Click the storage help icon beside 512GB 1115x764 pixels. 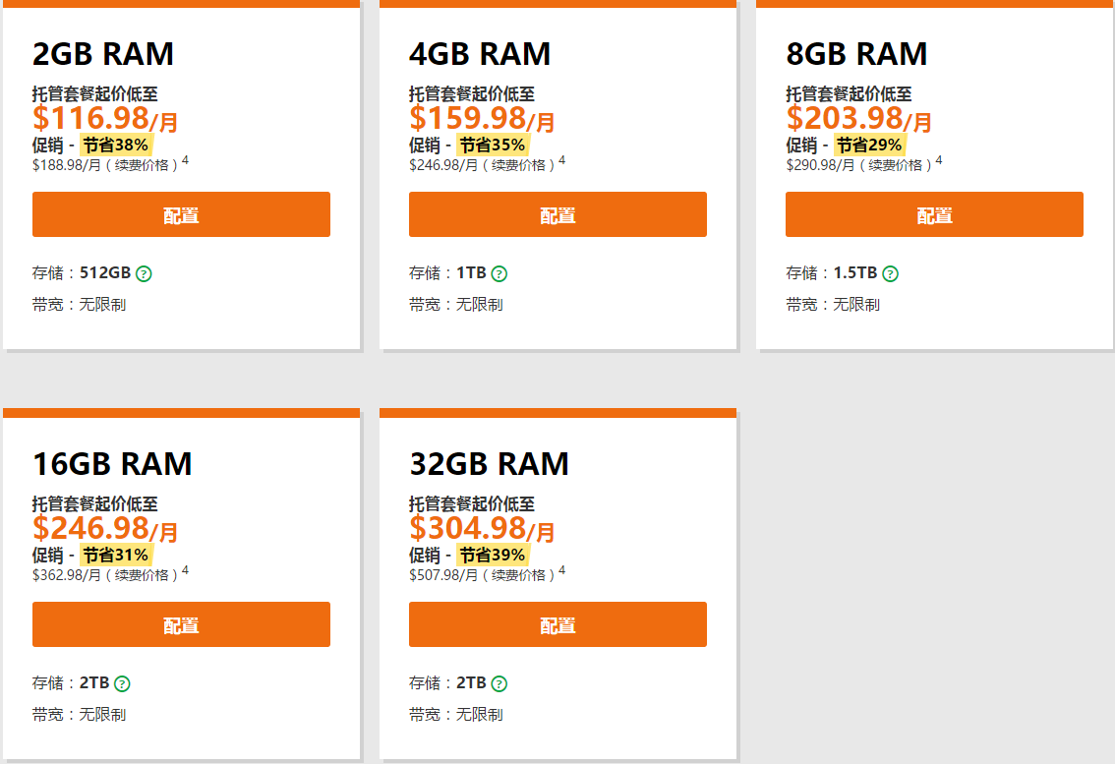pos(144,273)
